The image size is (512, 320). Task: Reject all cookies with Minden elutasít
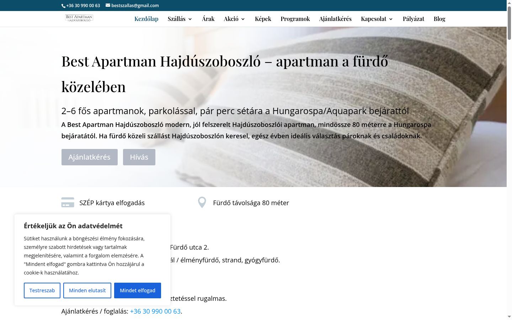[x=87, y=290]
